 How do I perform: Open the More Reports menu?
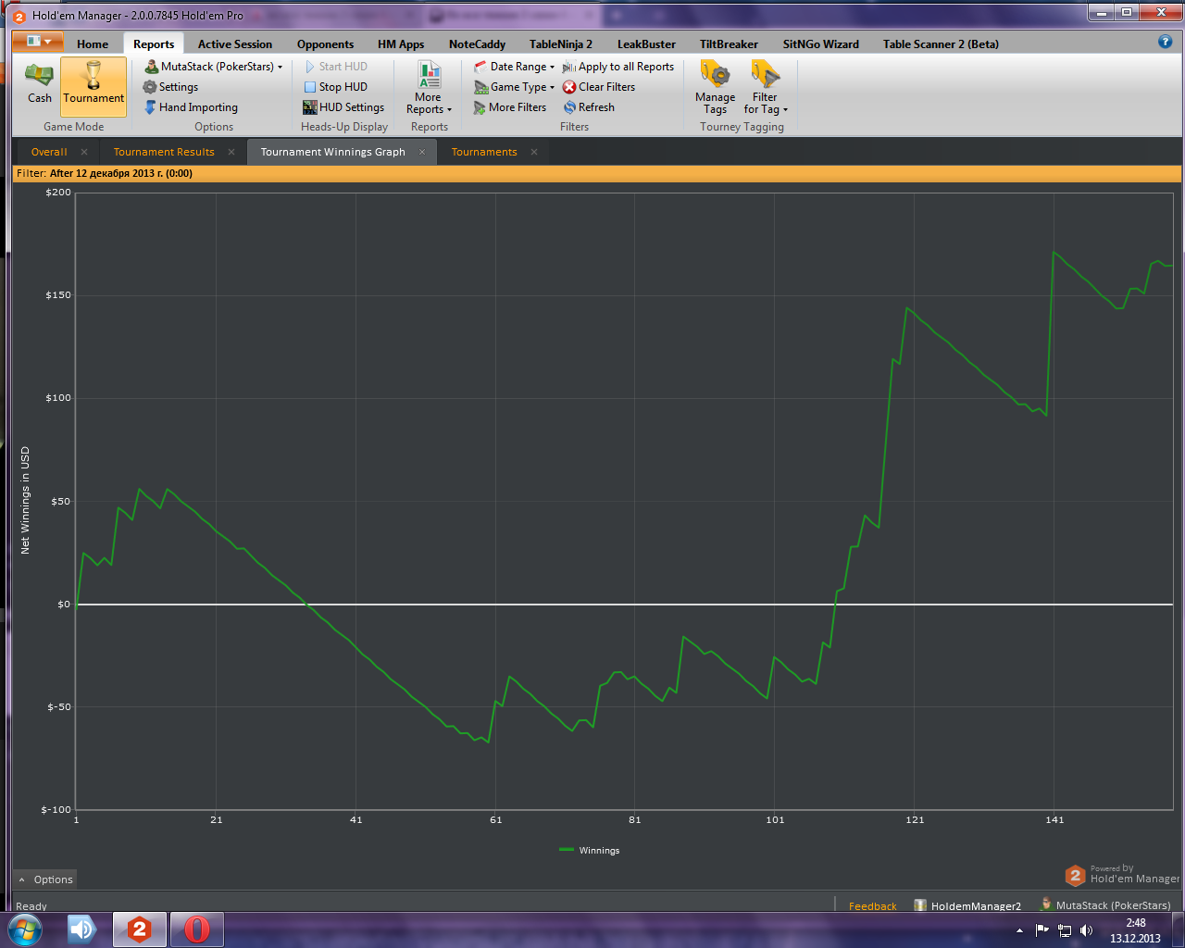tap(429, 88)
